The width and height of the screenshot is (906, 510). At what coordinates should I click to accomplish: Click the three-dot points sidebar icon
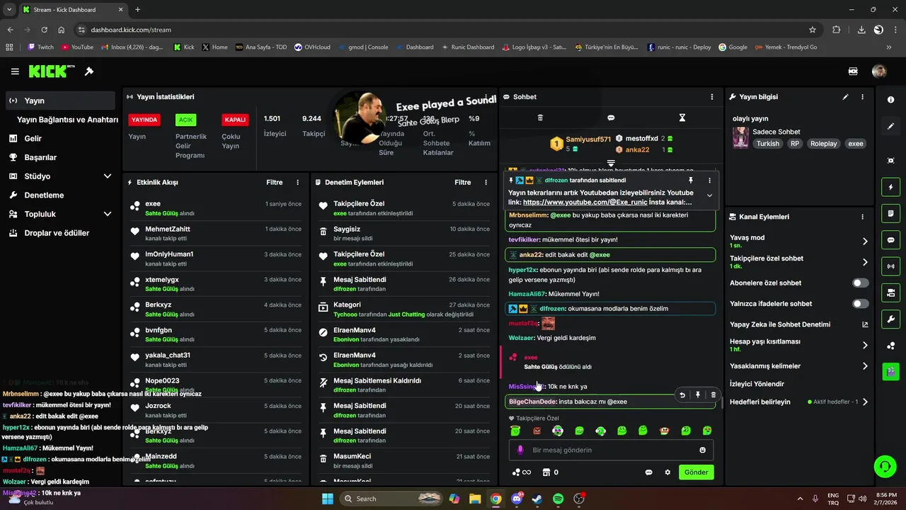click(890, 346)
